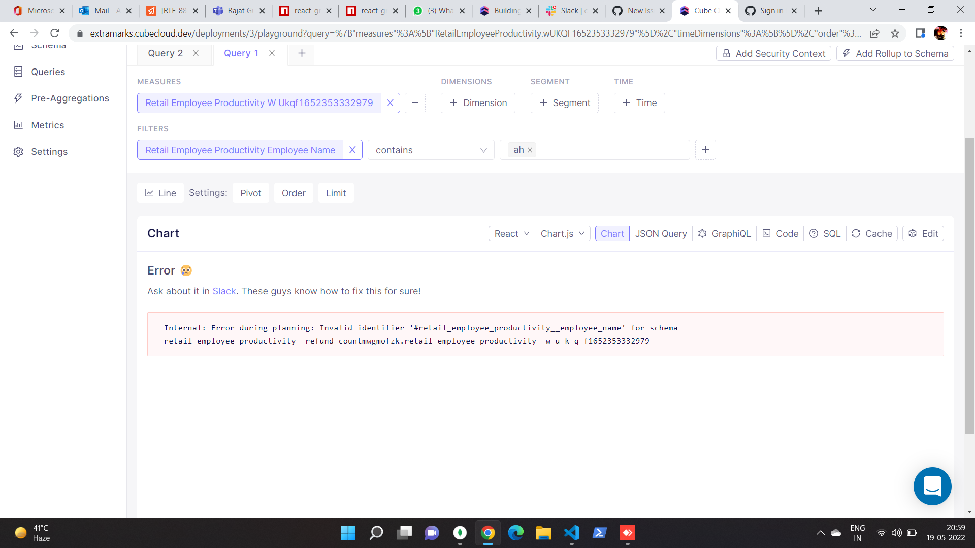Open Visual Studio Code from taskbar
The width and height of the screenshot is (975, 548).
point(571,533)
